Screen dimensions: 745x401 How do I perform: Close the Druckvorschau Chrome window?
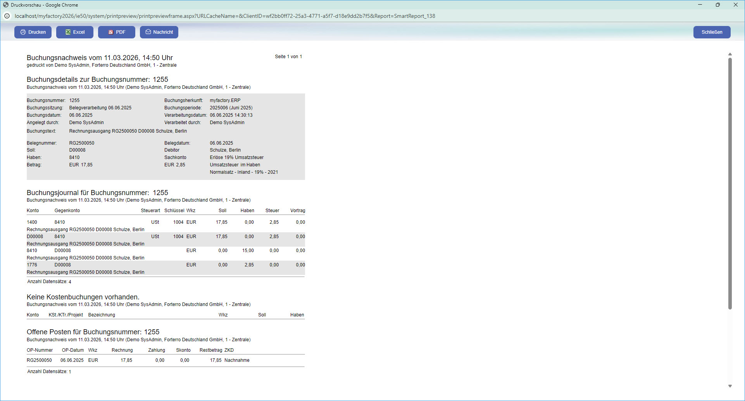coord(735,5)
